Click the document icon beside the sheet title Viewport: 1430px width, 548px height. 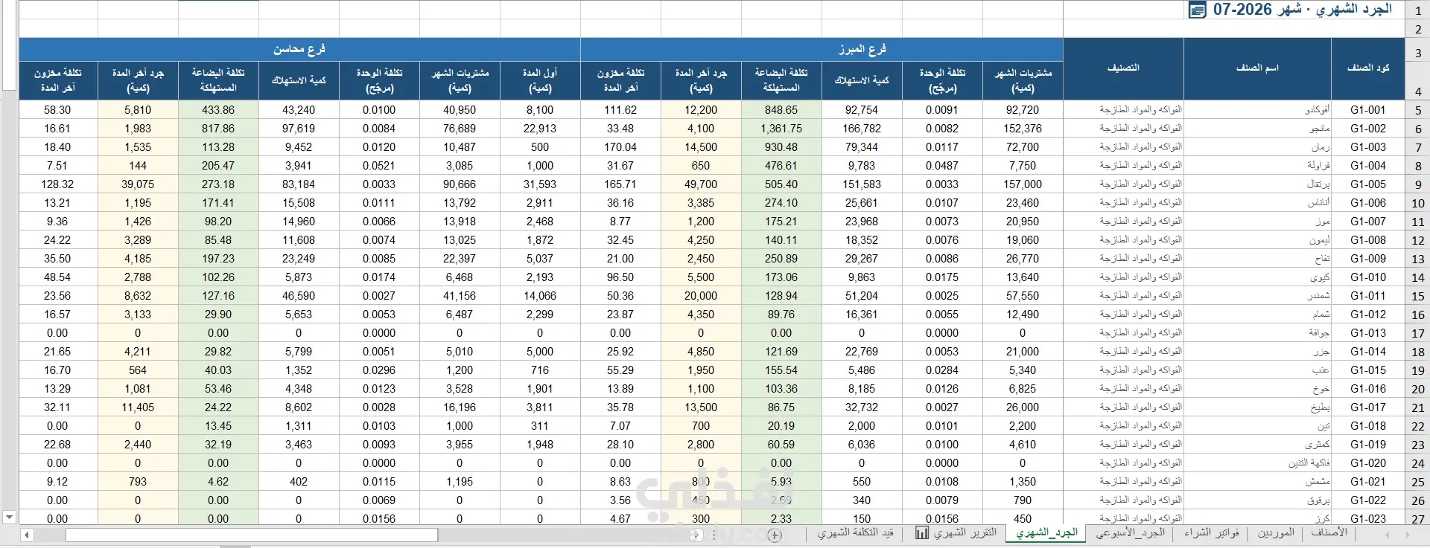[x=1197, y=10]
